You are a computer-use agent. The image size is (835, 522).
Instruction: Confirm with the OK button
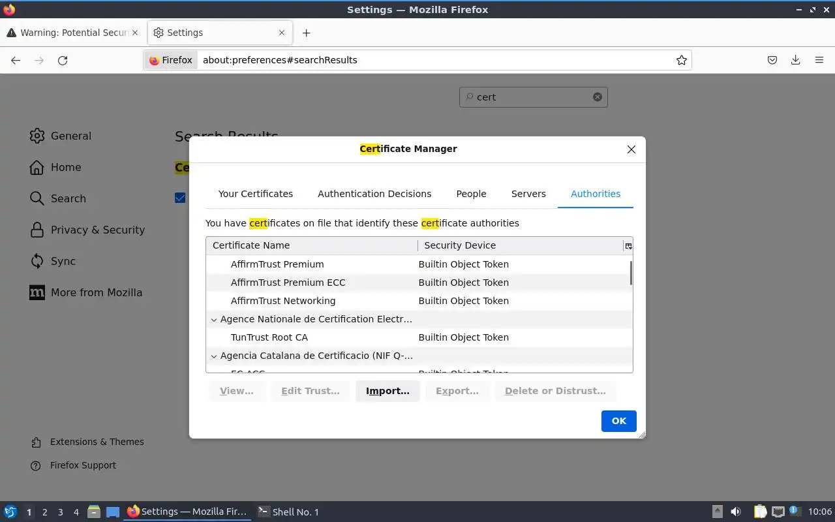pyautogui.click(x=618, y=421)
